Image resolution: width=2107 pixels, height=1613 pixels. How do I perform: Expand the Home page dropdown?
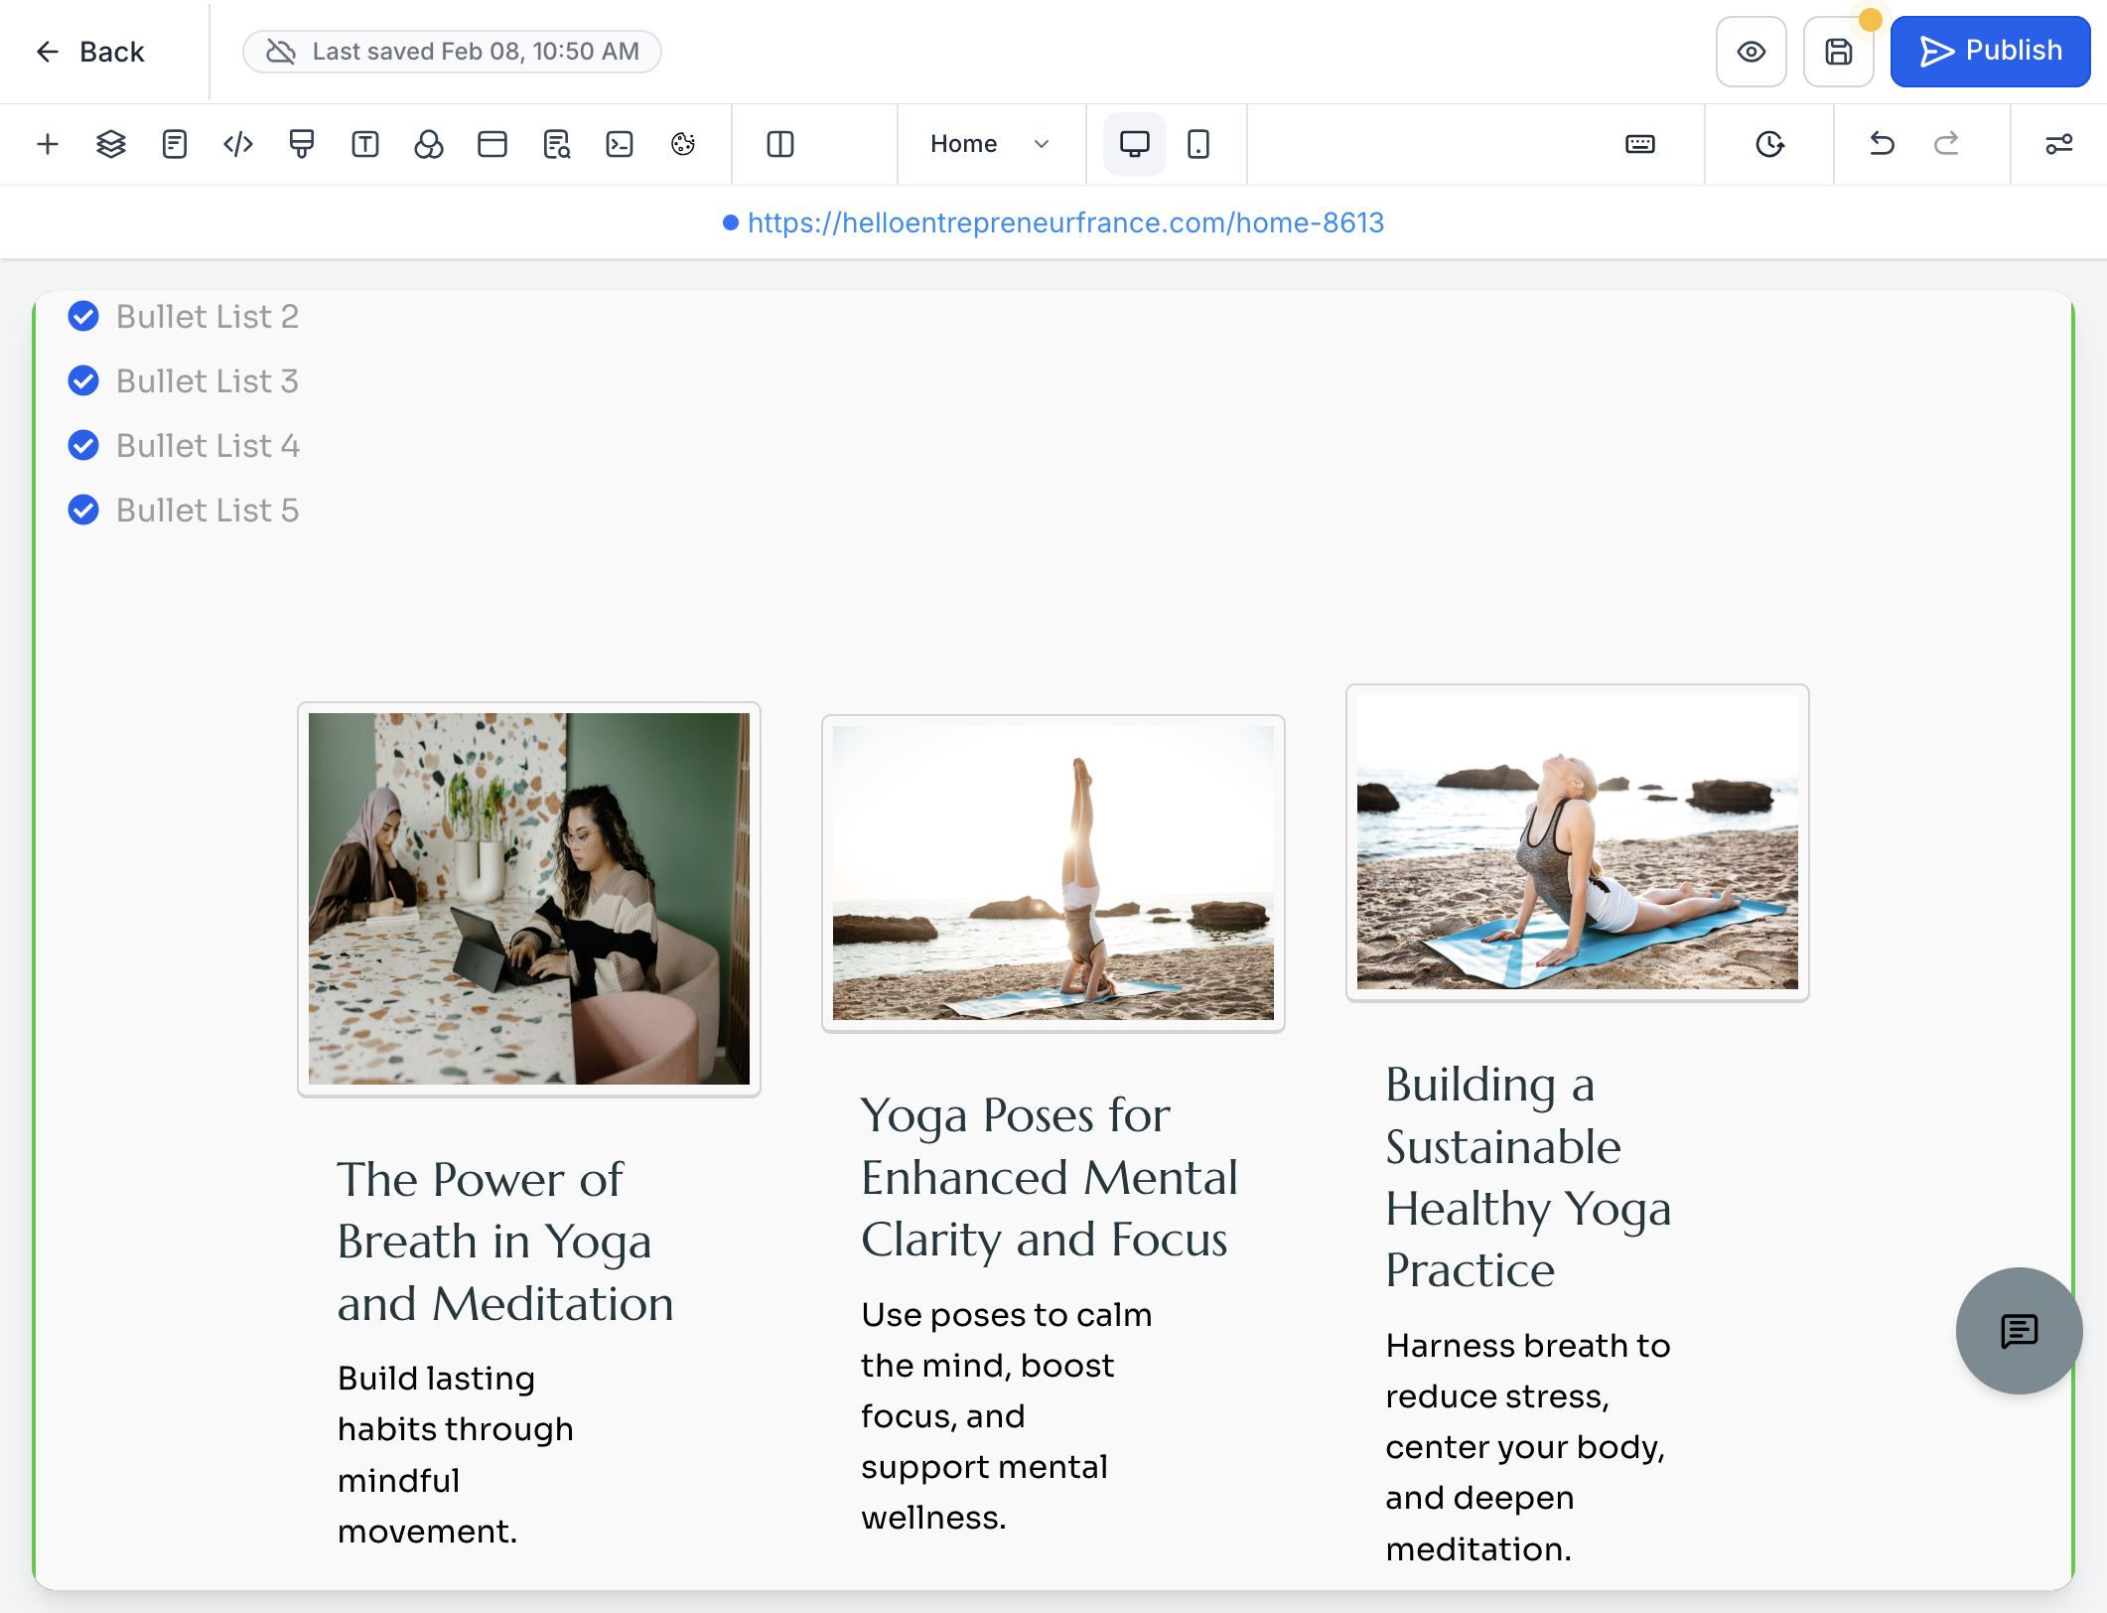990,144
